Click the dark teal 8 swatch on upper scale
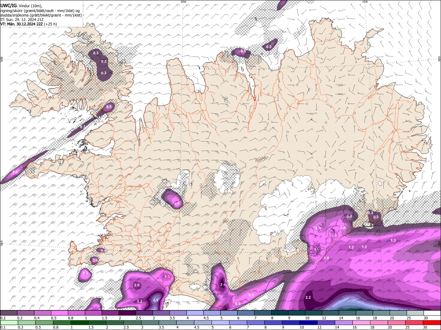 (279, 313)
